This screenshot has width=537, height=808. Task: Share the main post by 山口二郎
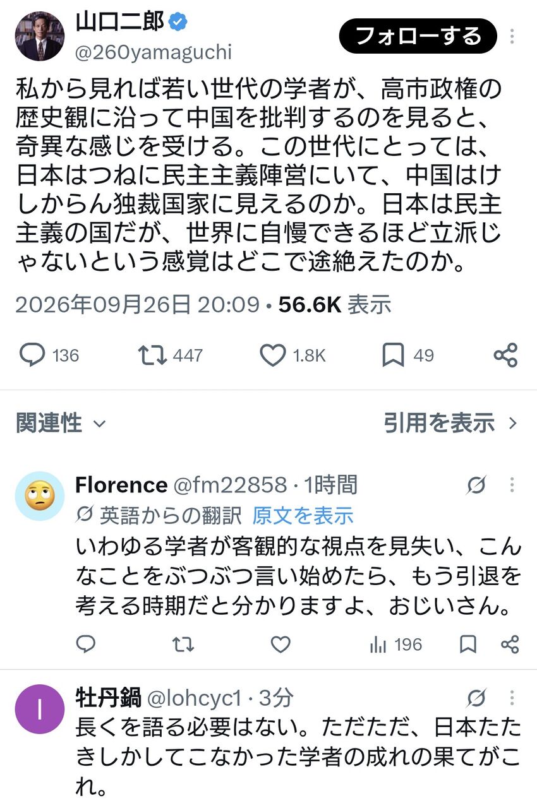505,355
